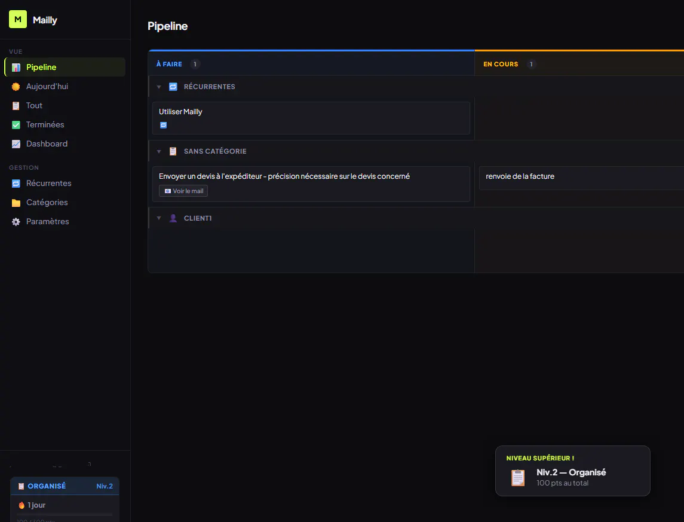Viewport: 684px width, 522px height.
Task: Click the 100 pts au total text
Action: [x=562, y=483]
